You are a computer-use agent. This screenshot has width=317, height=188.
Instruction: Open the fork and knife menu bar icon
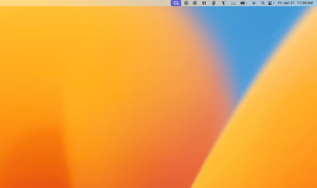[204, 3]
